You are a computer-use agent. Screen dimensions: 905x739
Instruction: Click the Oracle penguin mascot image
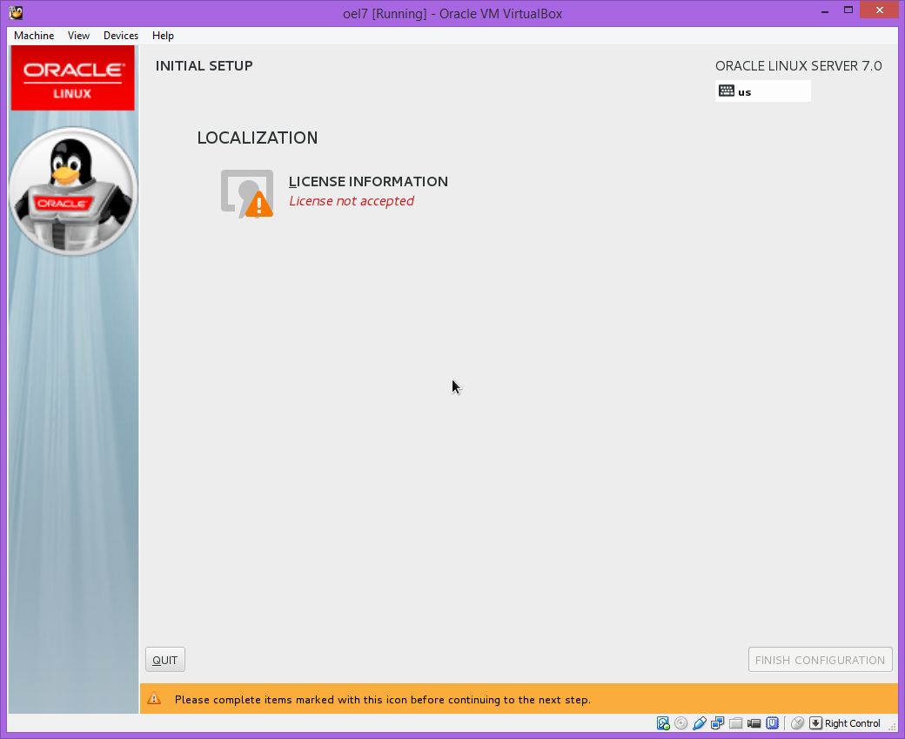coord(73,191)
